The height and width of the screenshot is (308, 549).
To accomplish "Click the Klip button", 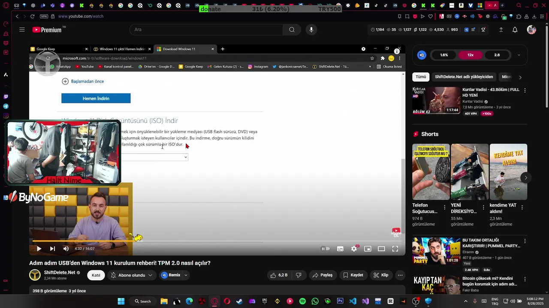I will (x=381, y=275).
